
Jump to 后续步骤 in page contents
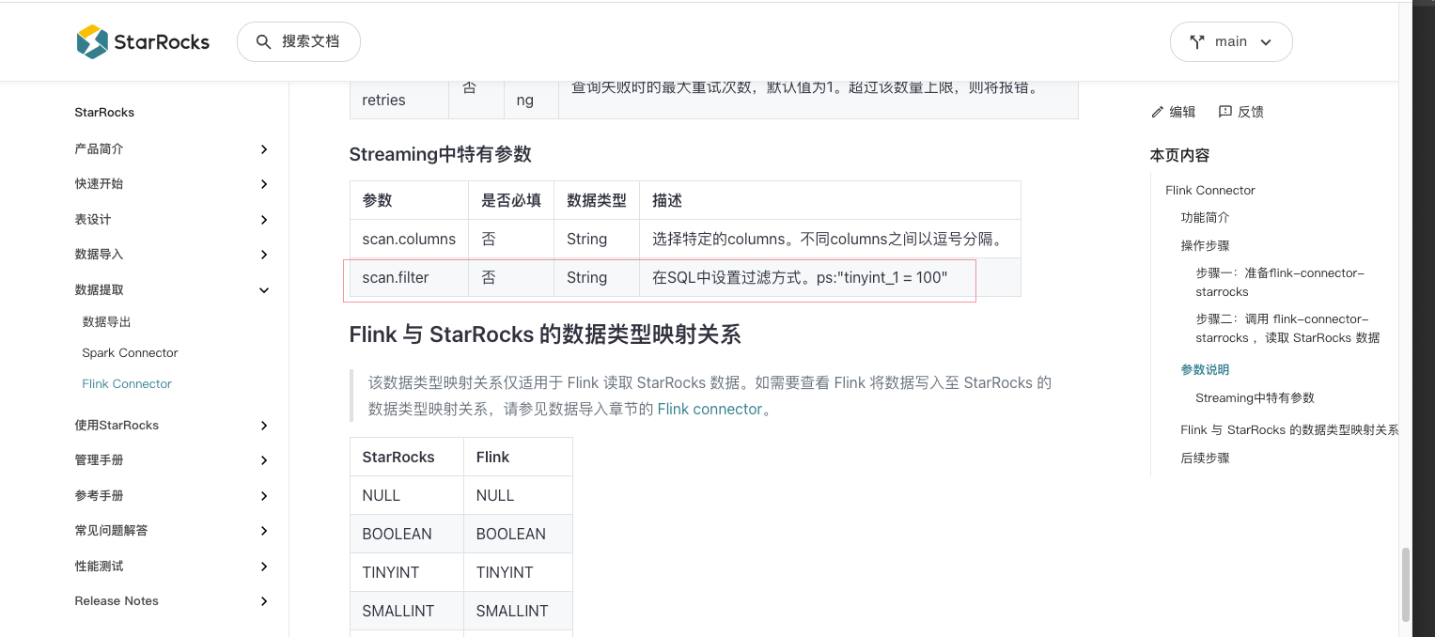1205,458
